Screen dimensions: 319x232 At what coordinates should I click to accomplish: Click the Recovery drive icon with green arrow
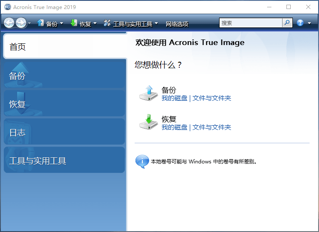coord(148,123)
